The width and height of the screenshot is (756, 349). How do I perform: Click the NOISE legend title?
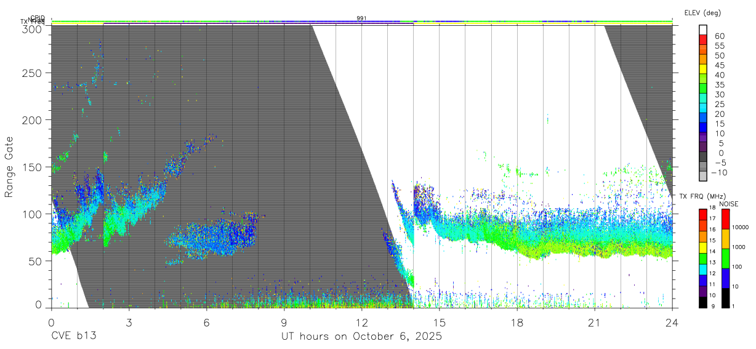point(730,204)
